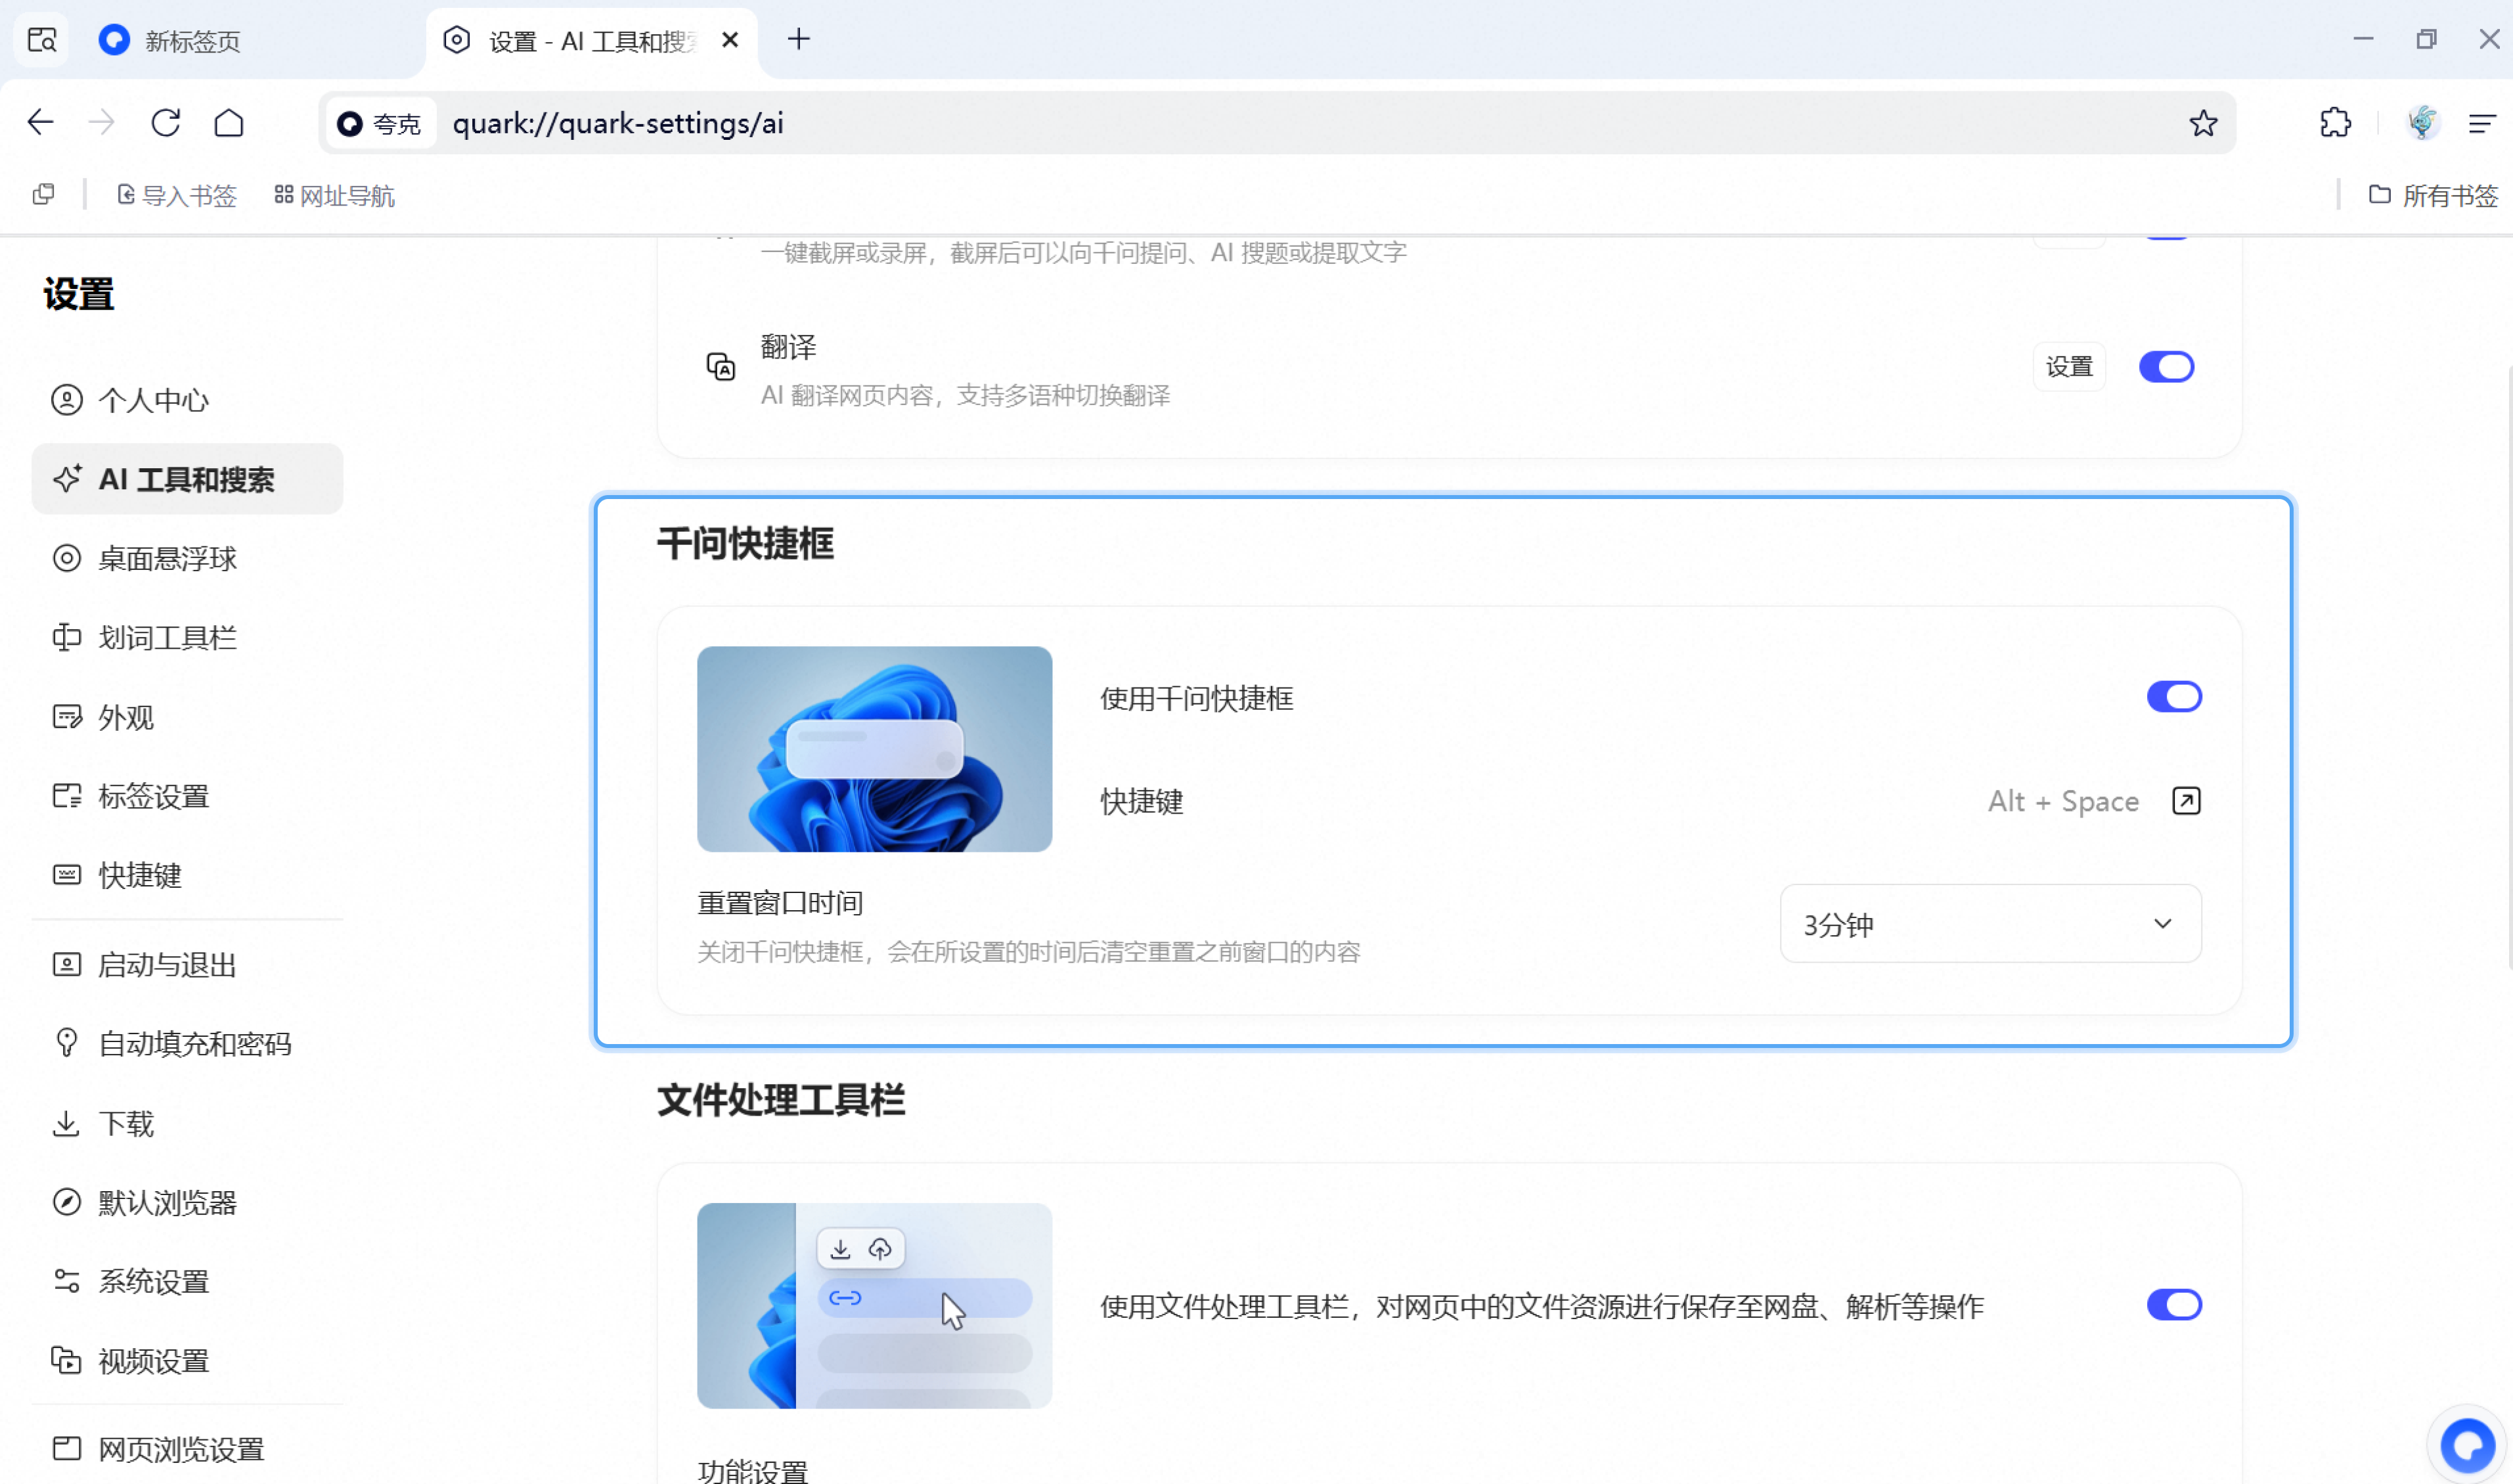The height and width of the screenshot is (1484, 2513).
Task: Open 启动与退出 settings section
Action: pos(187,966)
